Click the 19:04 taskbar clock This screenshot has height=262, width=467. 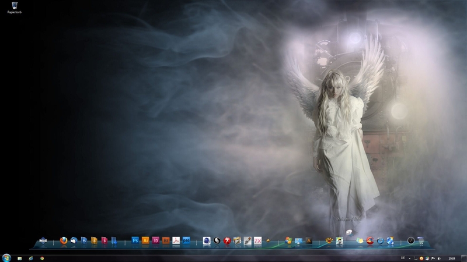click(x=452, y=259)
